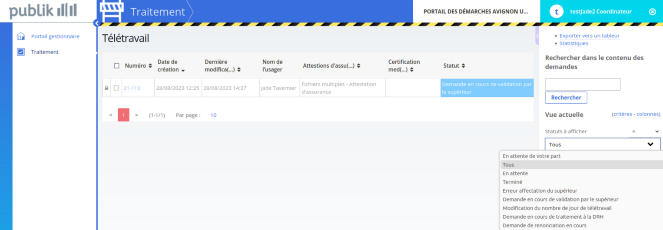Viewport: 663px width, 230px height.
Task: Click the barrier icon beside Traitement header
Action: [112, 11]
